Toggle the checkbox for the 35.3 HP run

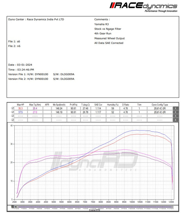(13, 108)
